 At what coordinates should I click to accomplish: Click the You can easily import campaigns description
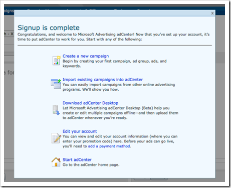119,87
